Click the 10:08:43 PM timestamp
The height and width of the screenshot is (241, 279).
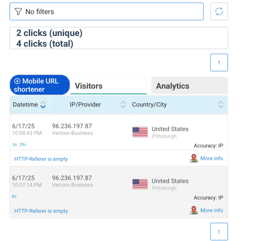[x=27, y=133]
